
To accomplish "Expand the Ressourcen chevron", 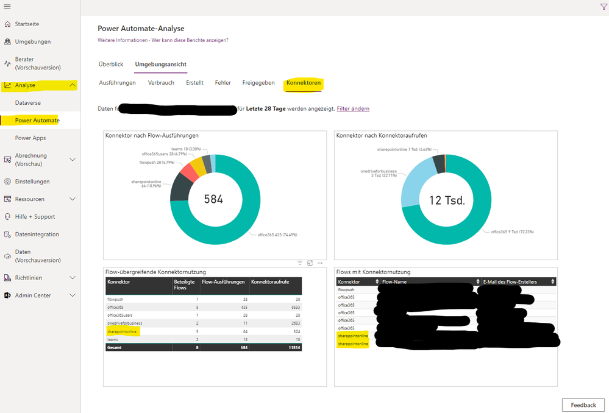I will pos(73,199).
